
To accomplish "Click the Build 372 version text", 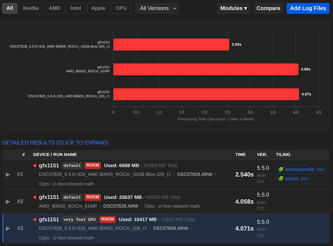I will [x=262, y=206].
